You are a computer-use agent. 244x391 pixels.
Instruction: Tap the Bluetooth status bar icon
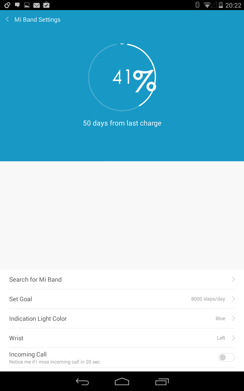point(197,5)
